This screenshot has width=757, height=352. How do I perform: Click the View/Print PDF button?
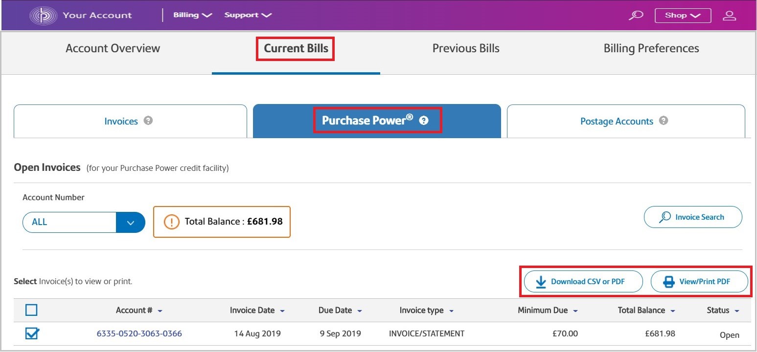tap(699, 282)
